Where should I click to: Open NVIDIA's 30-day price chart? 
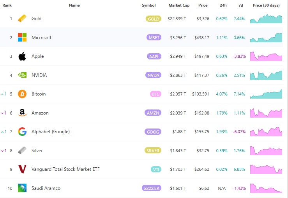coord(266,75)
